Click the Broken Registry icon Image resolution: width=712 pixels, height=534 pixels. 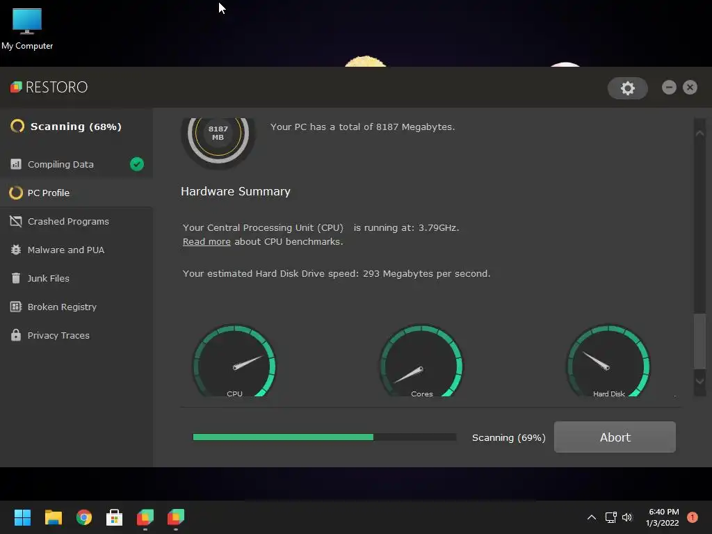(x=16, y=307)
